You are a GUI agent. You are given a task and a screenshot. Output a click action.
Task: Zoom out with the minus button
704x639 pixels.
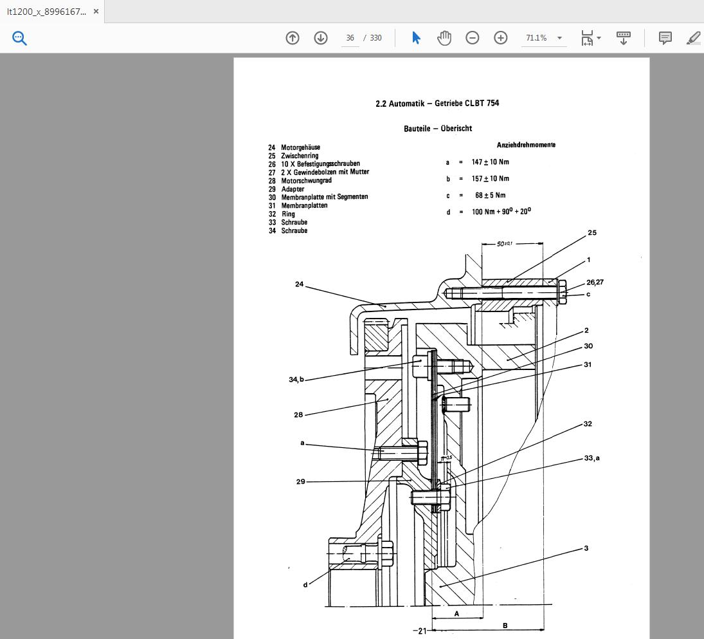pyautogui.click(x=473, y=38)
